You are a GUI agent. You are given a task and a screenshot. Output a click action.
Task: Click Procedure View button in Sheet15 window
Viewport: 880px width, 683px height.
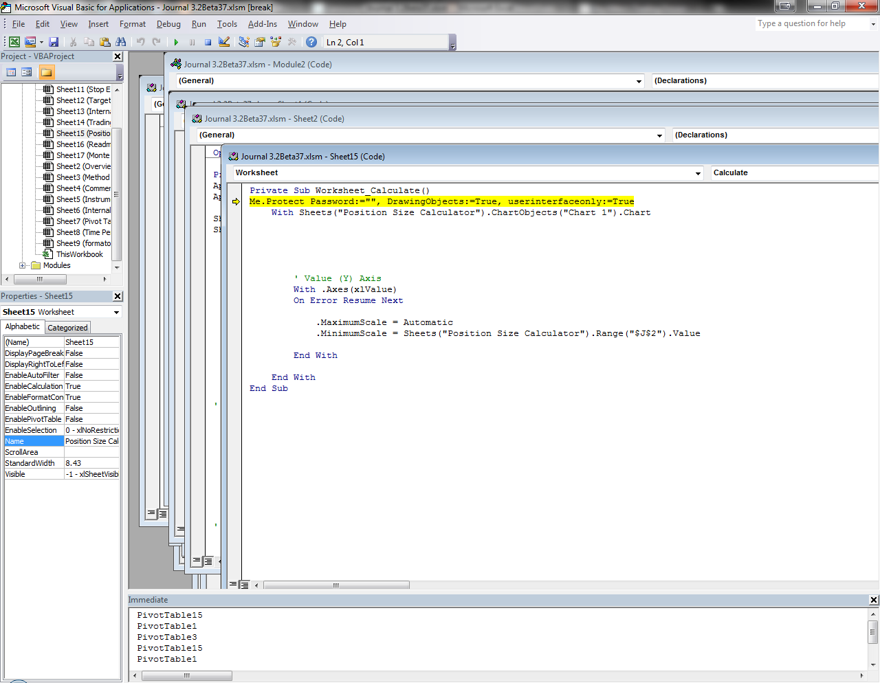pyautogui.click(x=234, y=585)
